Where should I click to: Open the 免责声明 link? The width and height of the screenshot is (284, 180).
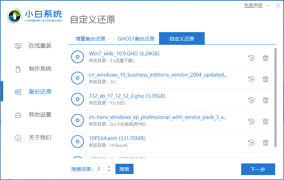coord(253,5)
